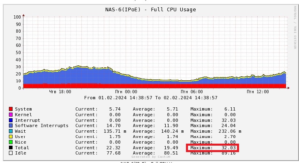Image resolution: width=299 pixels, height=163 pixels.
Task: Click the Птн 06:00 time axis label
Action: (x=192, y=92)
